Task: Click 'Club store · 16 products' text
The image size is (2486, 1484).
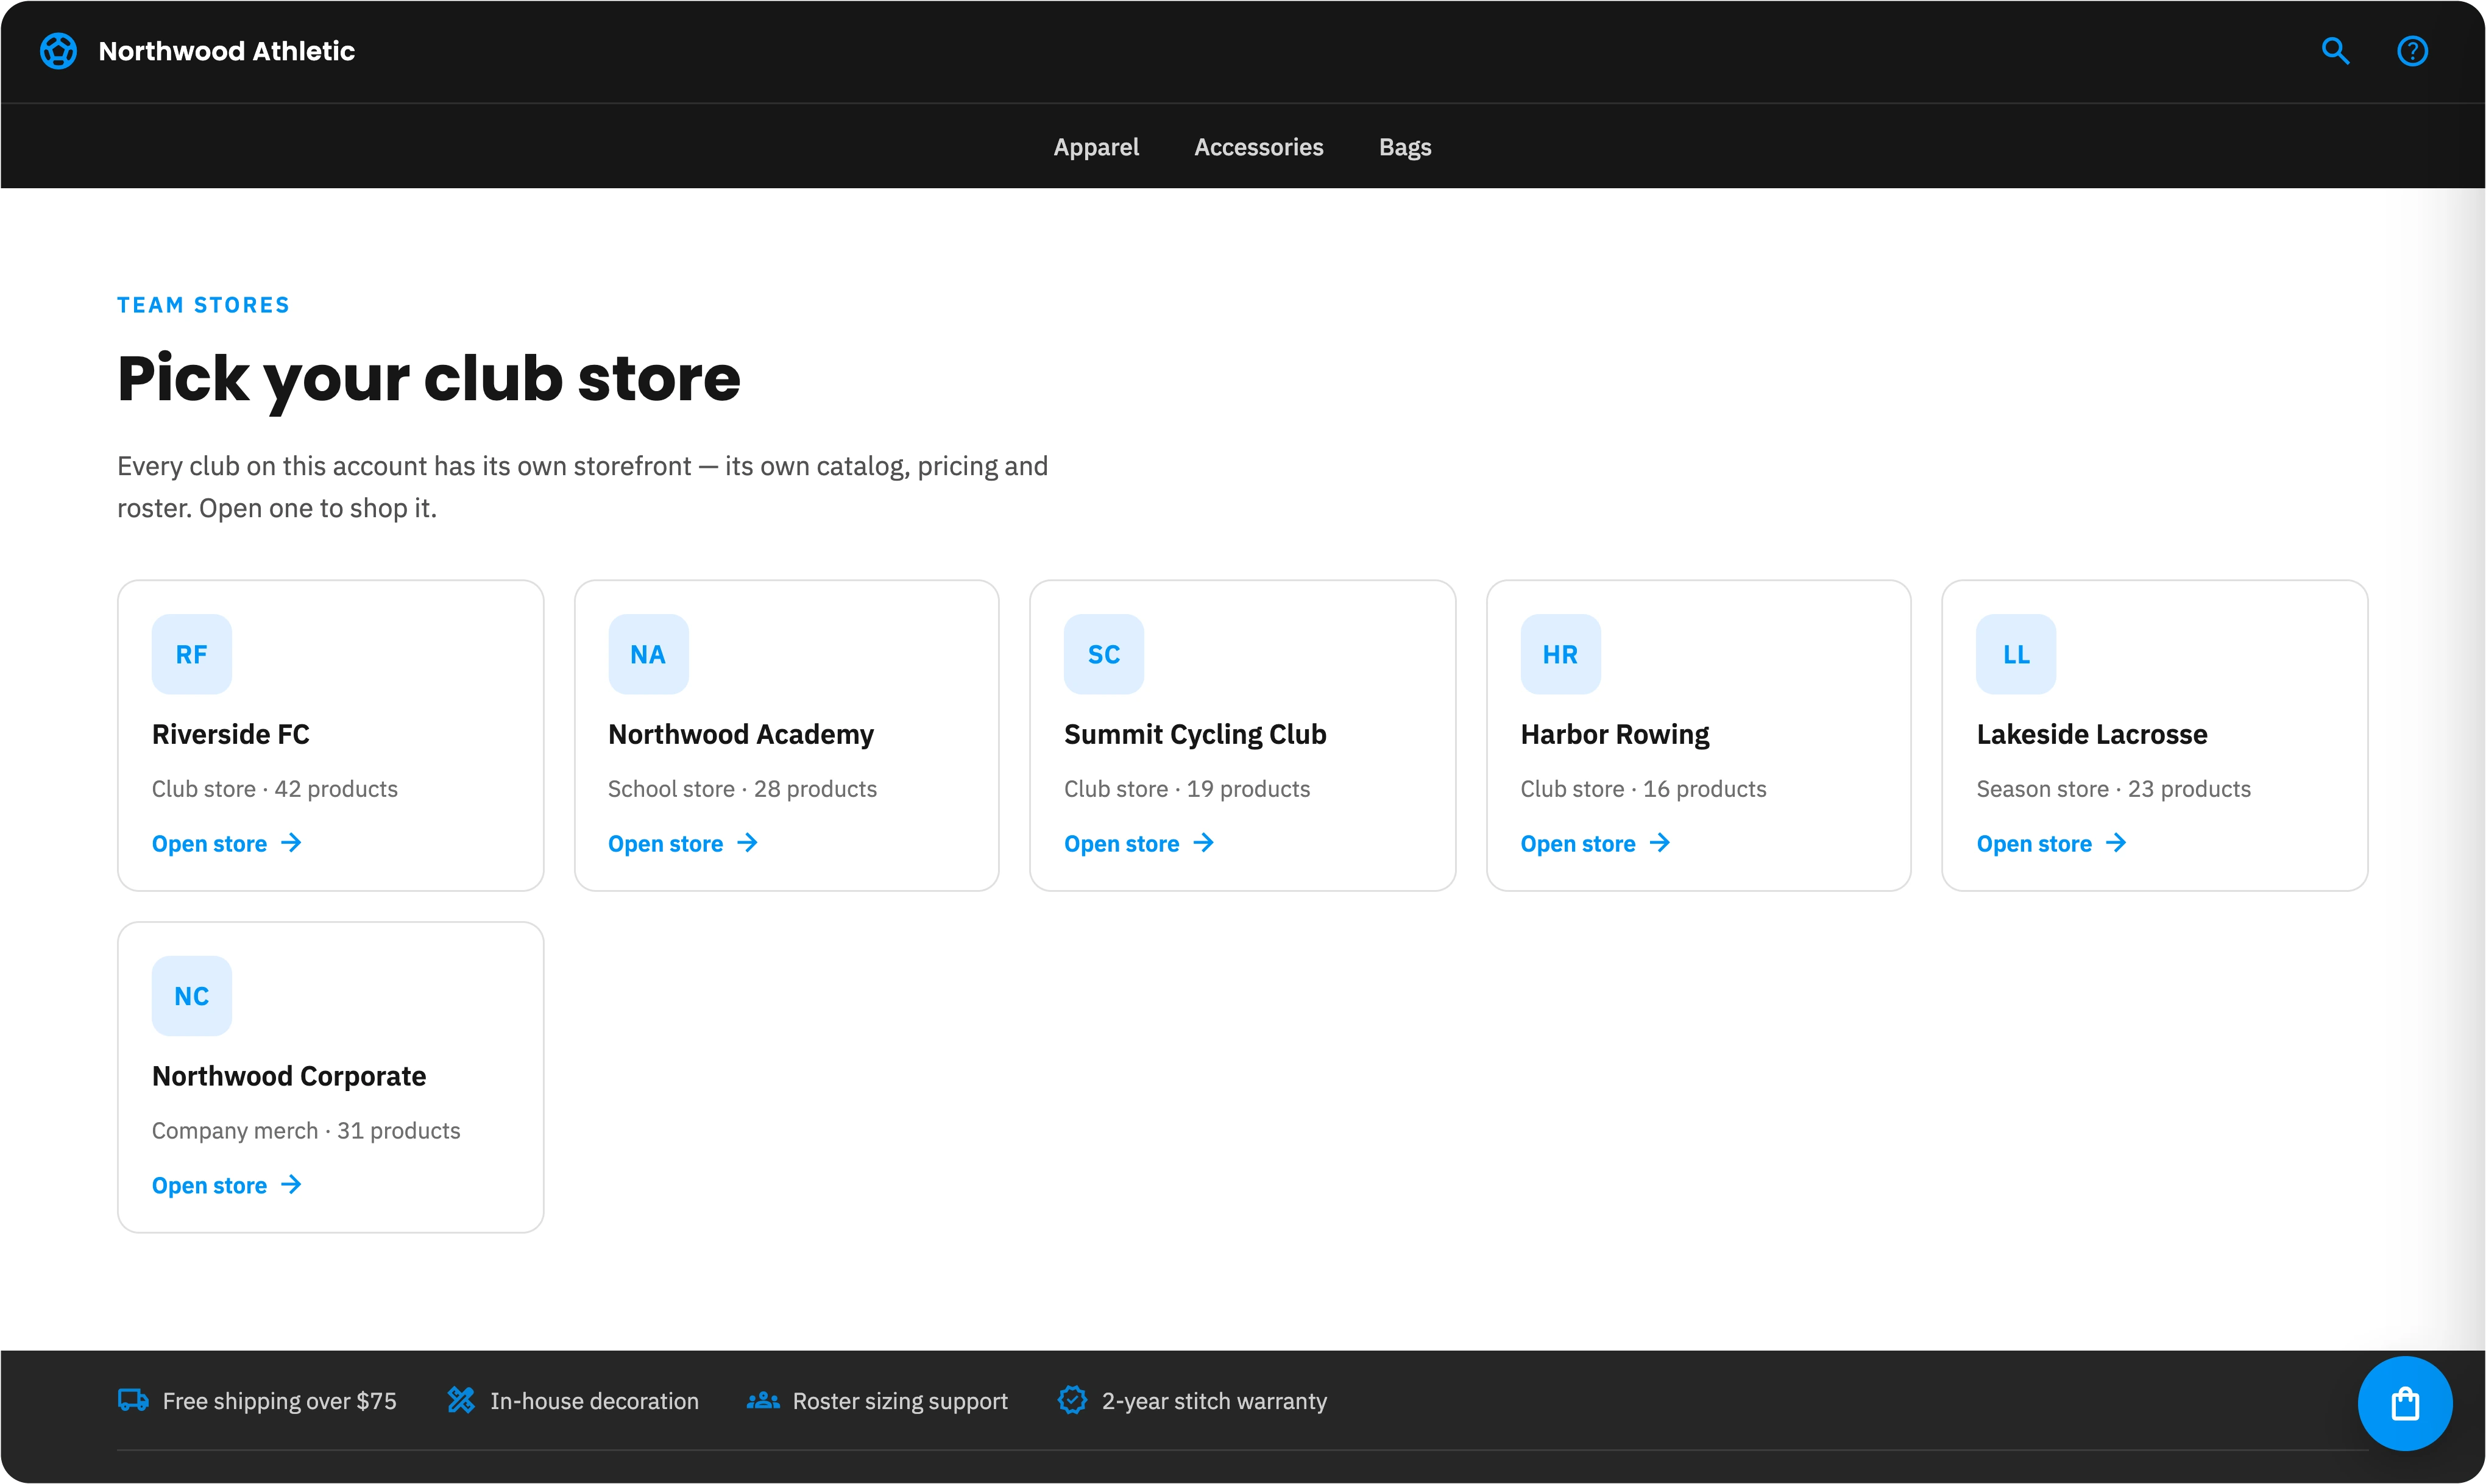Action: pos(1644,789)
